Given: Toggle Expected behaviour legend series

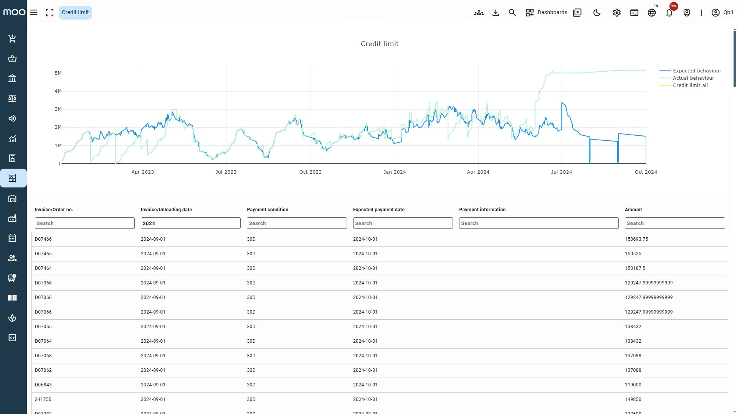Looking at the screenshot, I should [697, 71].
